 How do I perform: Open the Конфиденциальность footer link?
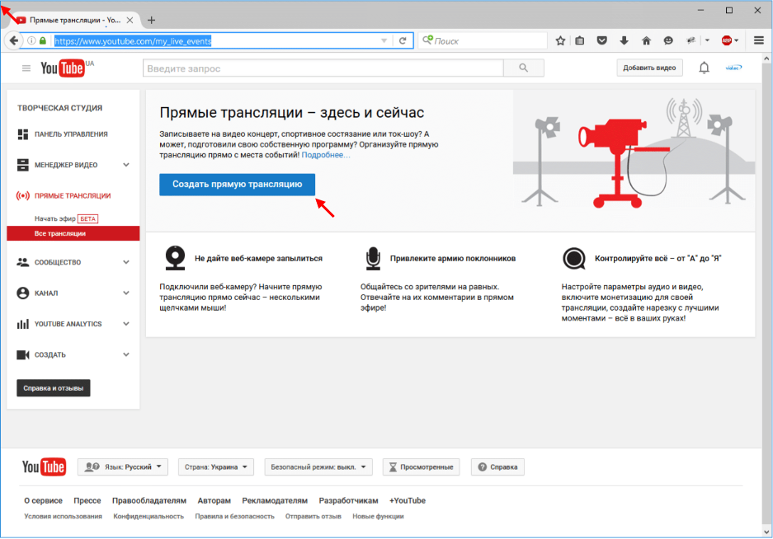(148, 517)
